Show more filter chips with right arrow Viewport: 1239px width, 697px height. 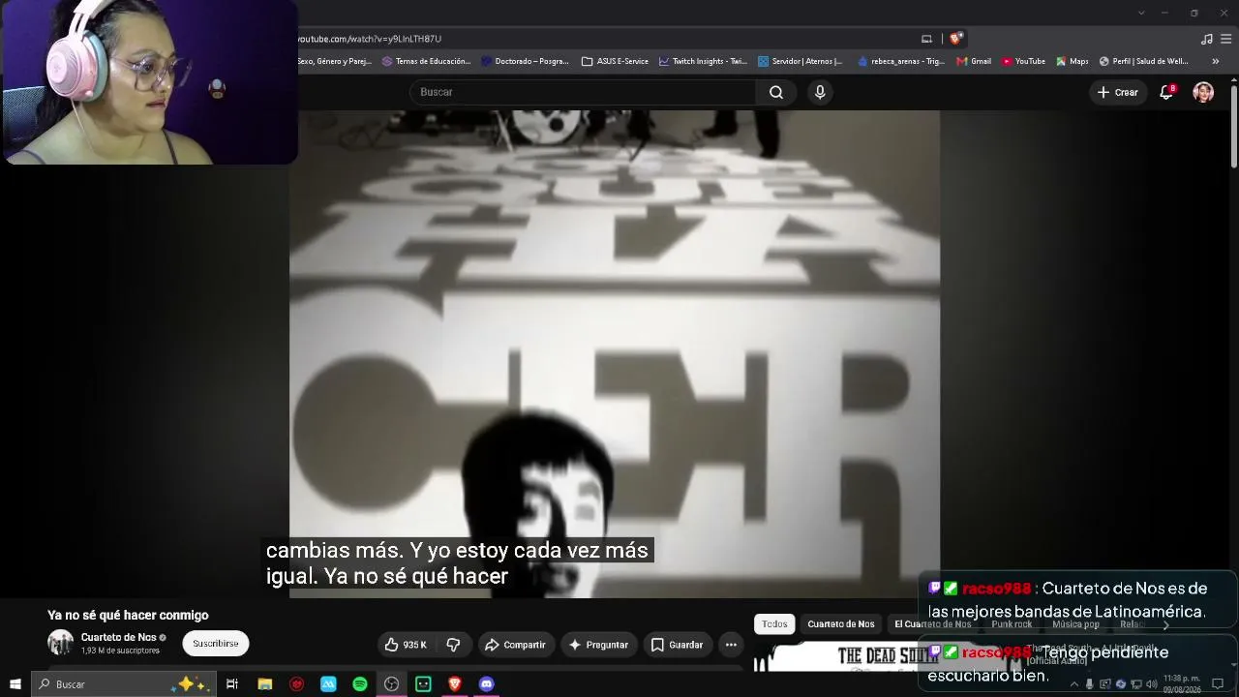pyautogui.click(x=1165, y=624)
